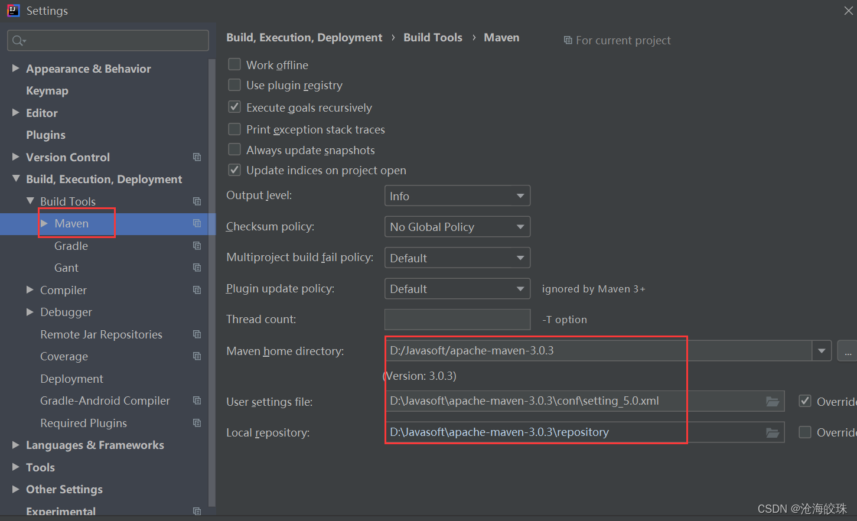Open Multiproject build fail policy dropdown
This screenshot has width=857, height=521.
[457, 258]
